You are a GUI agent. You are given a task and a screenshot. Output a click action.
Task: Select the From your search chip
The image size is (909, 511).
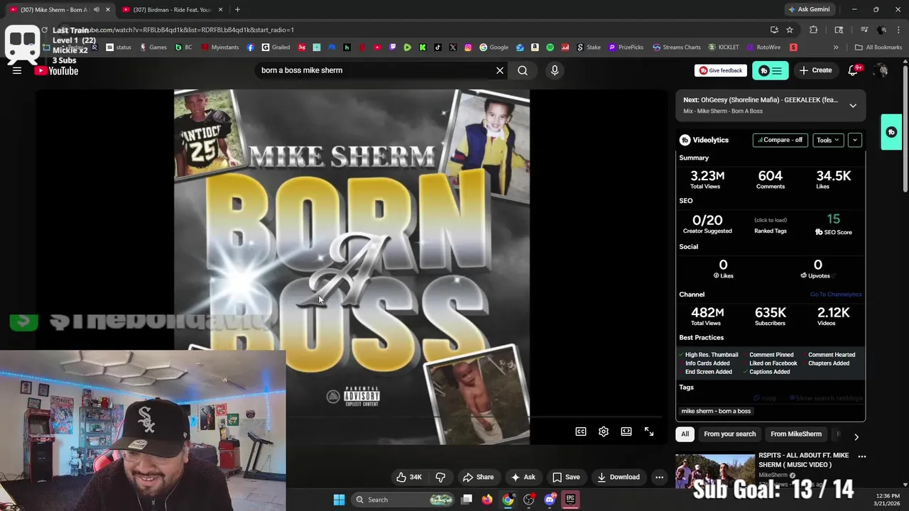(x=729, y=434)
